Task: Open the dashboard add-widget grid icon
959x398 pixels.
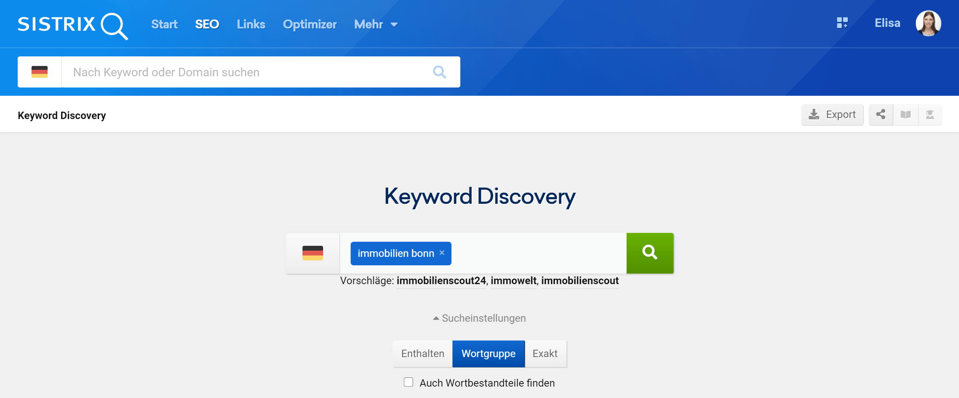Action: [842, 23]
